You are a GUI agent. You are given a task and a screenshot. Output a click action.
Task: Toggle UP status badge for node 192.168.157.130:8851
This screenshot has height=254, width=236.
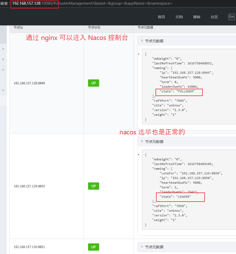pyautogui.click(x=93, y=247)
